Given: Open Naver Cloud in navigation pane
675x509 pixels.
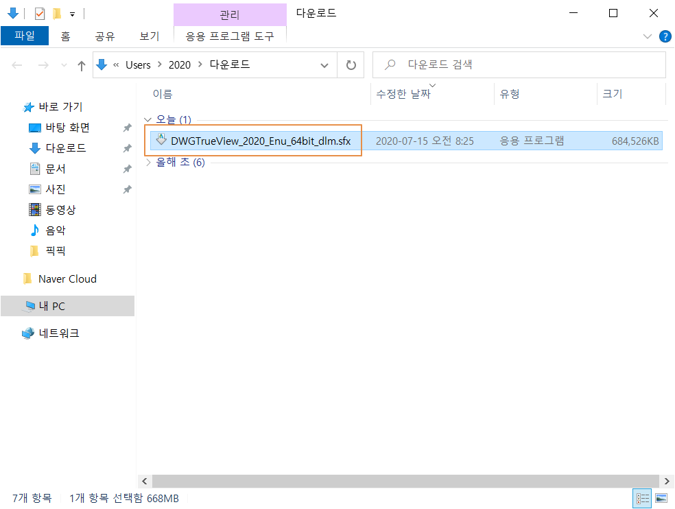Looking at the screenshot, I should [x=67, y=279].
